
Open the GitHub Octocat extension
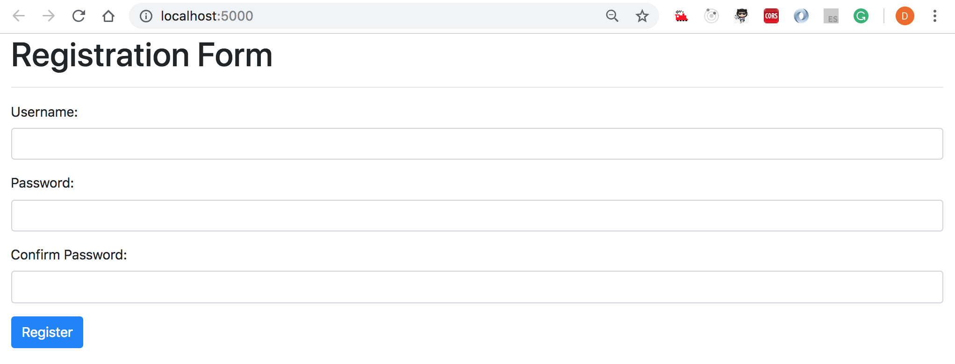(741, 16)
